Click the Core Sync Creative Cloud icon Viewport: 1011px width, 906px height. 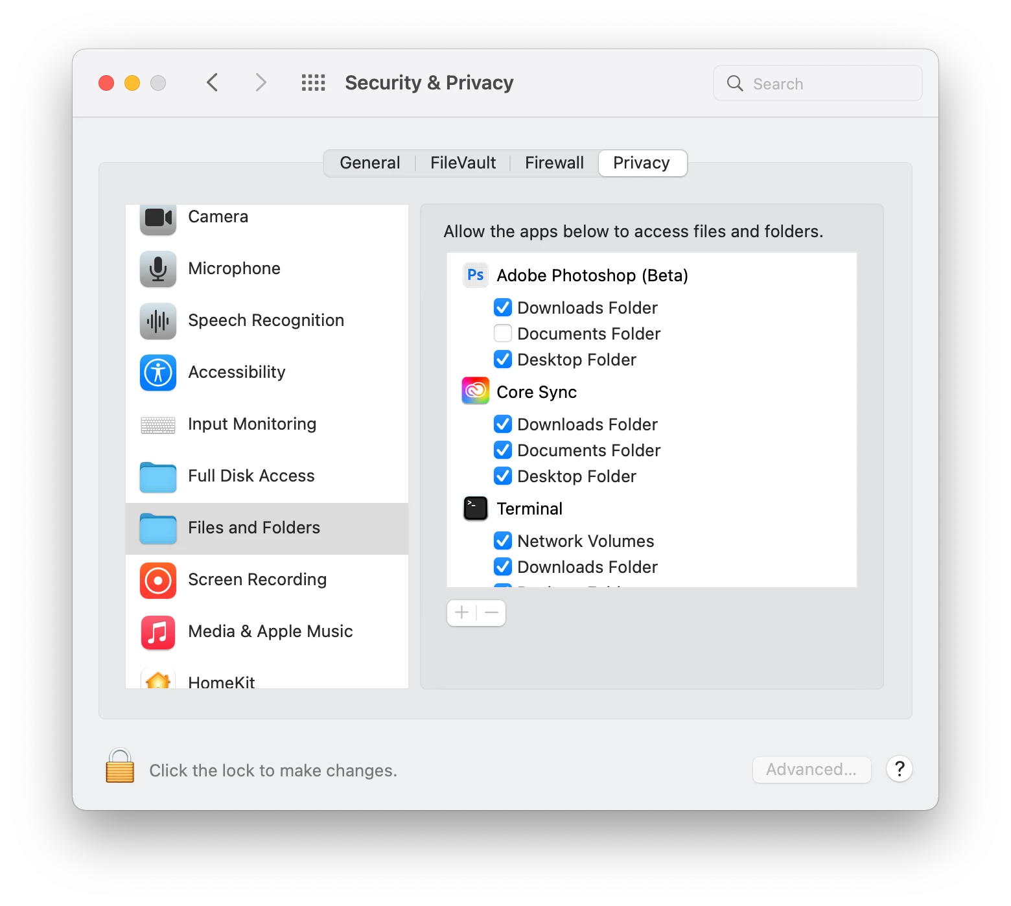pos(475,391)
